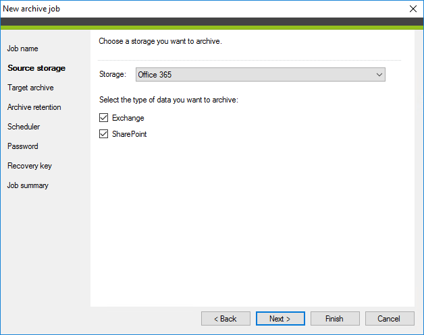This screenshot has width=424, height=335.
Task: Open the Target archive step
Action: [30, 88]
